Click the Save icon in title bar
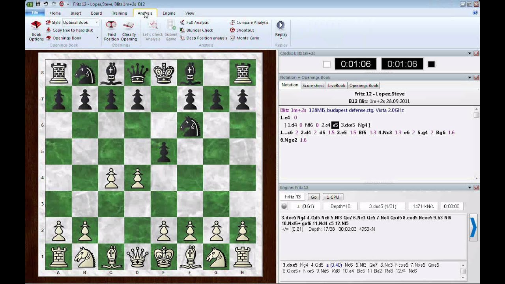Screen dimensions: 505x284 38,4
